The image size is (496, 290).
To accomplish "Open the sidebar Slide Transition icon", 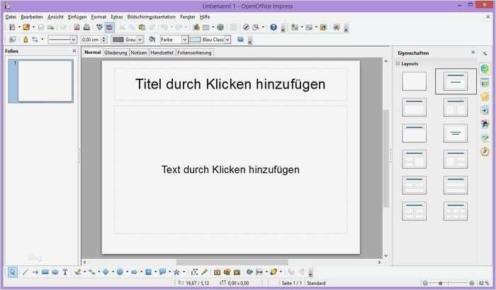I will pos(485,110).
